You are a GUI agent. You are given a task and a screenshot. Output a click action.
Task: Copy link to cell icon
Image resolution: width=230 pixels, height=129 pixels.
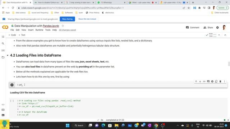(x=204, y=81)
